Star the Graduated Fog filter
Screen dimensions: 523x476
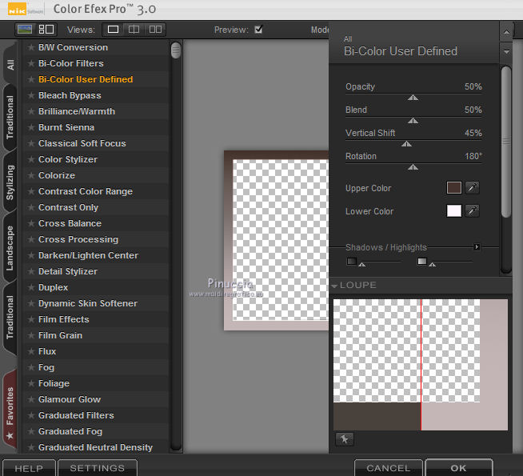click(x=31, y=432)
